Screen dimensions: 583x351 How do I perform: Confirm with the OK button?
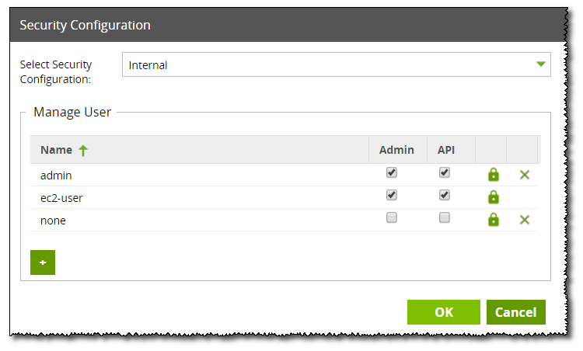(x=444, y=312)
